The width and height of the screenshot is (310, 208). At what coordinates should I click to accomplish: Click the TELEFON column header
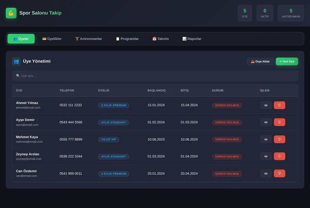point(67,91)
